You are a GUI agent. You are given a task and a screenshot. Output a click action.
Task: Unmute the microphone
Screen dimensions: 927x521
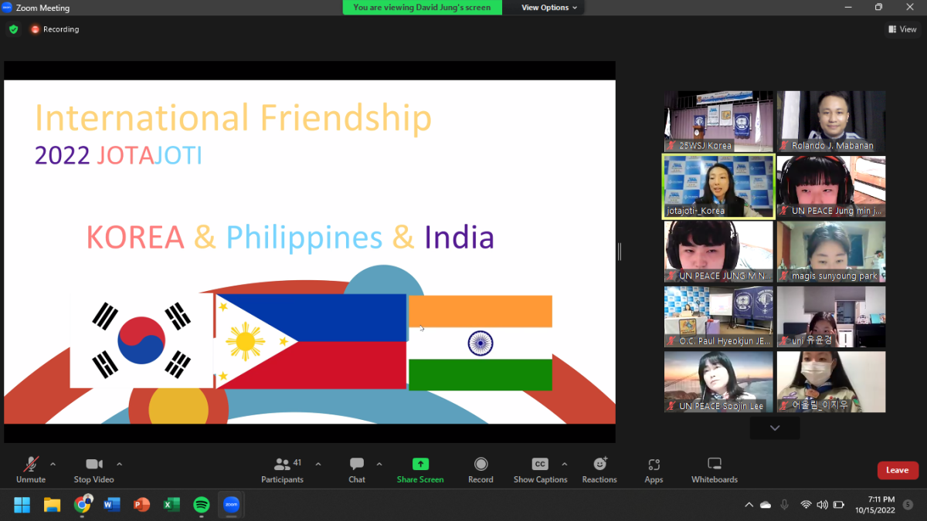click(31, 469)
